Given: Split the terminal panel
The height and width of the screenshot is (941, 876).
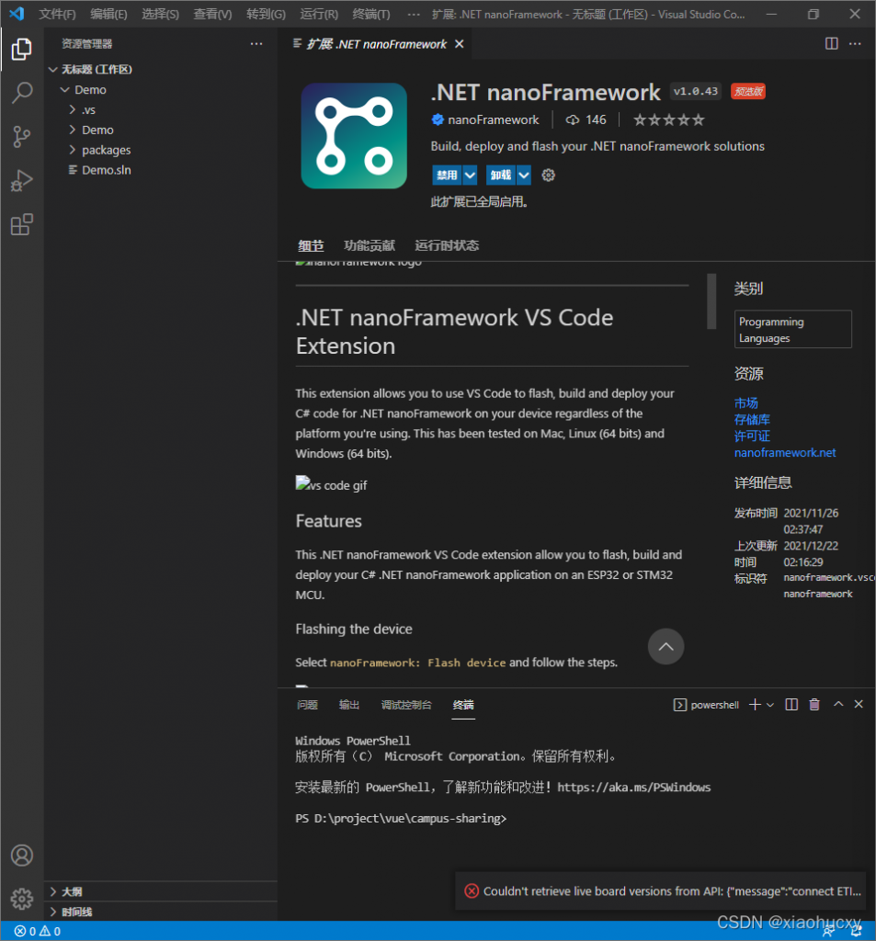Looking at the screenshot, I should [x=791, y=705].
